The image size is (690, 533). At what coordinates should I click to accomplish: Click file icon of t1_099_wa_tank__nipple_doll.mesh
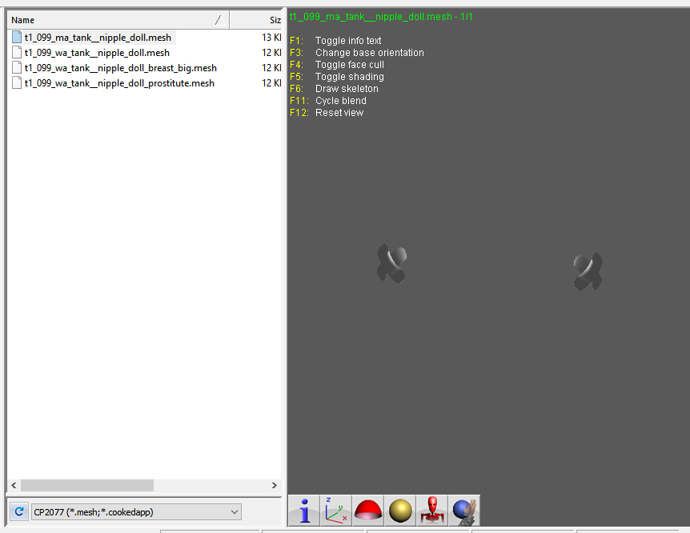click(x=17, y=53)
